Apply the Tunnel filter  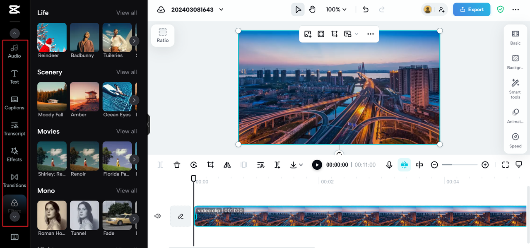pyautogui.click(x=84, y=218)
